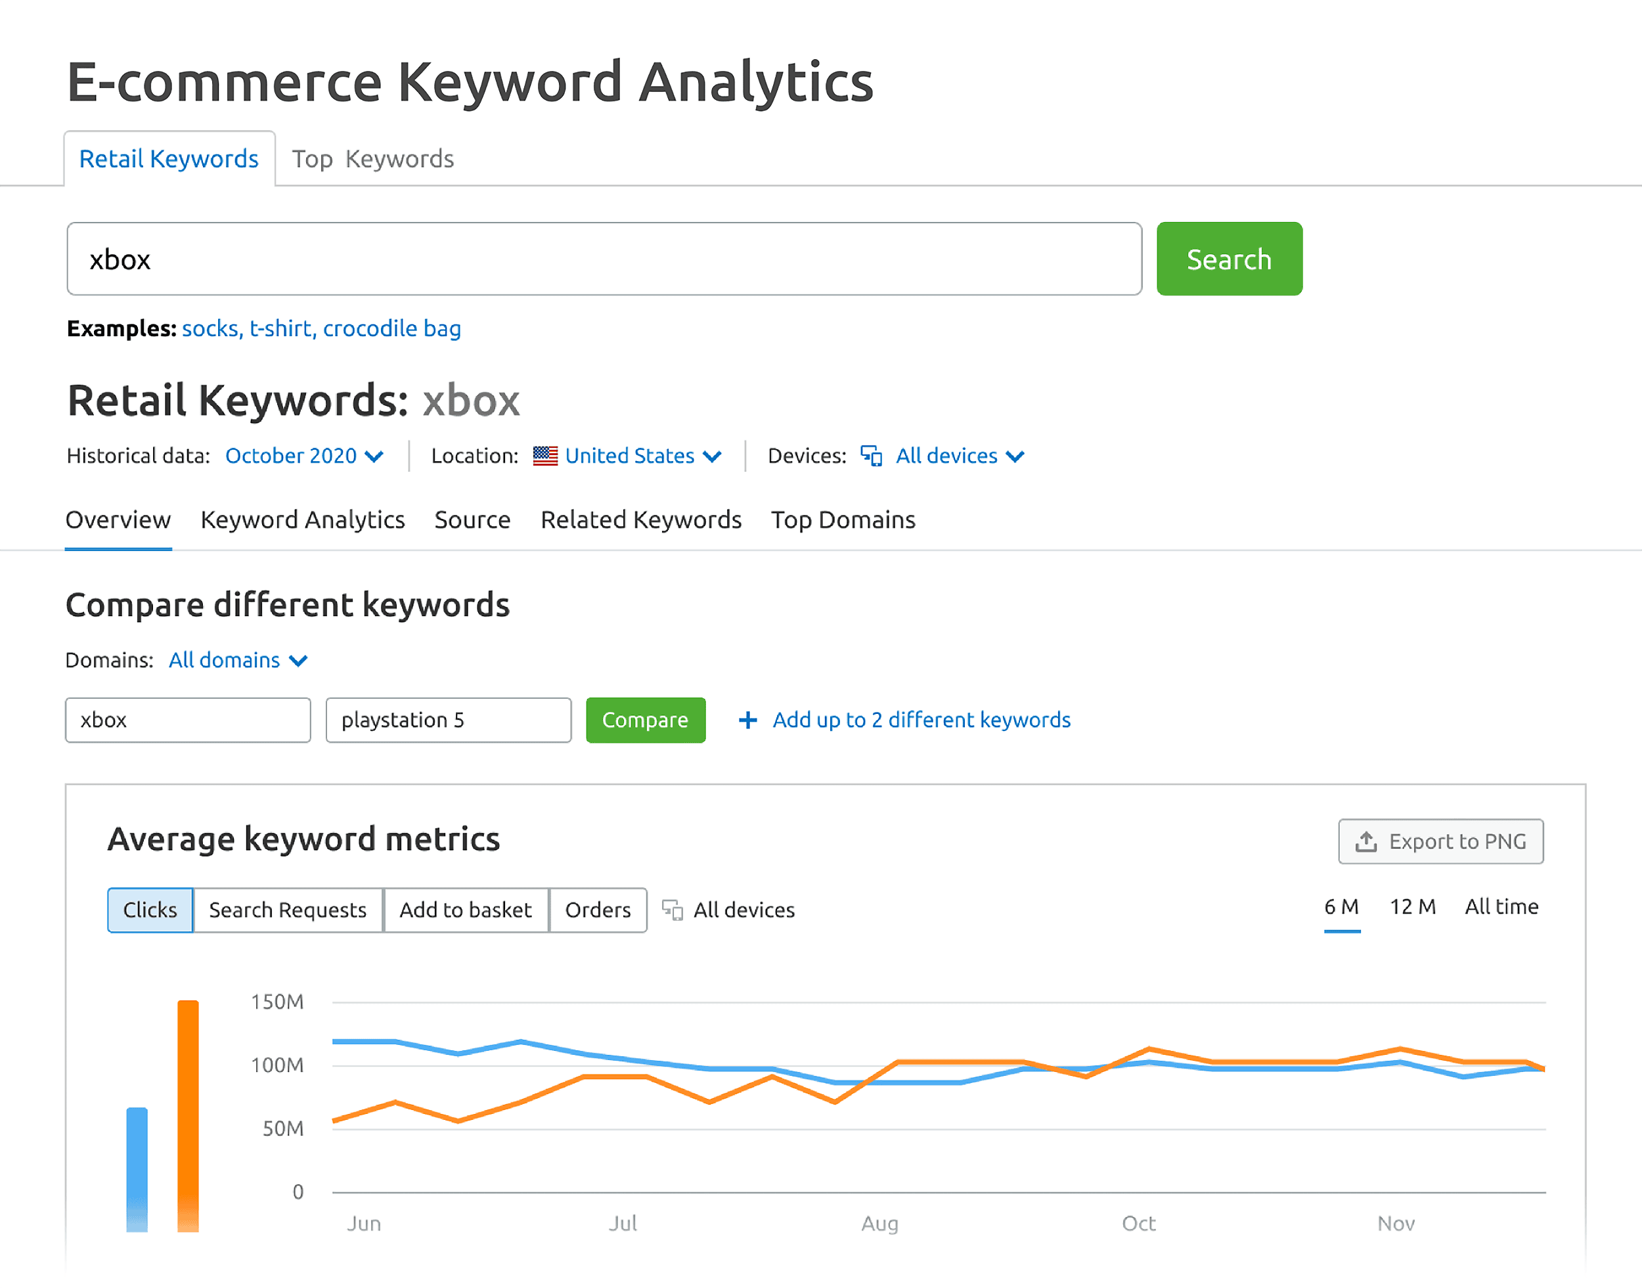Switch chart to Orders metric
The image size is (1642, 1288).
(x=598, y=910)
